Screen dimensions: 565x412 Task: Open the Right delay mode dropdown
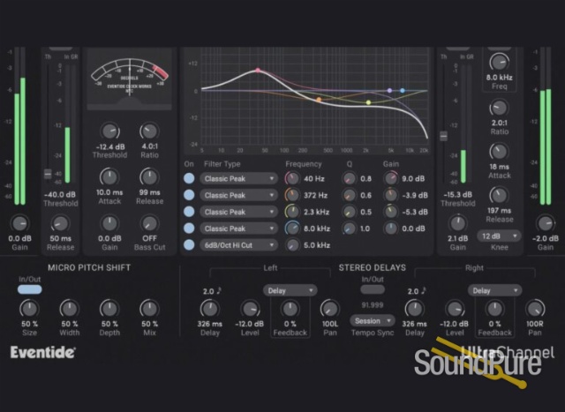coord(494,290)
